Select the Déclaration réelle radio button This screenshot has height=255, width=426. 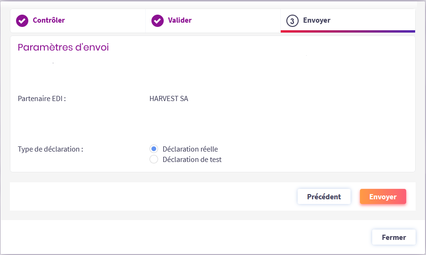pyautogui.click(x=154, y=149)
